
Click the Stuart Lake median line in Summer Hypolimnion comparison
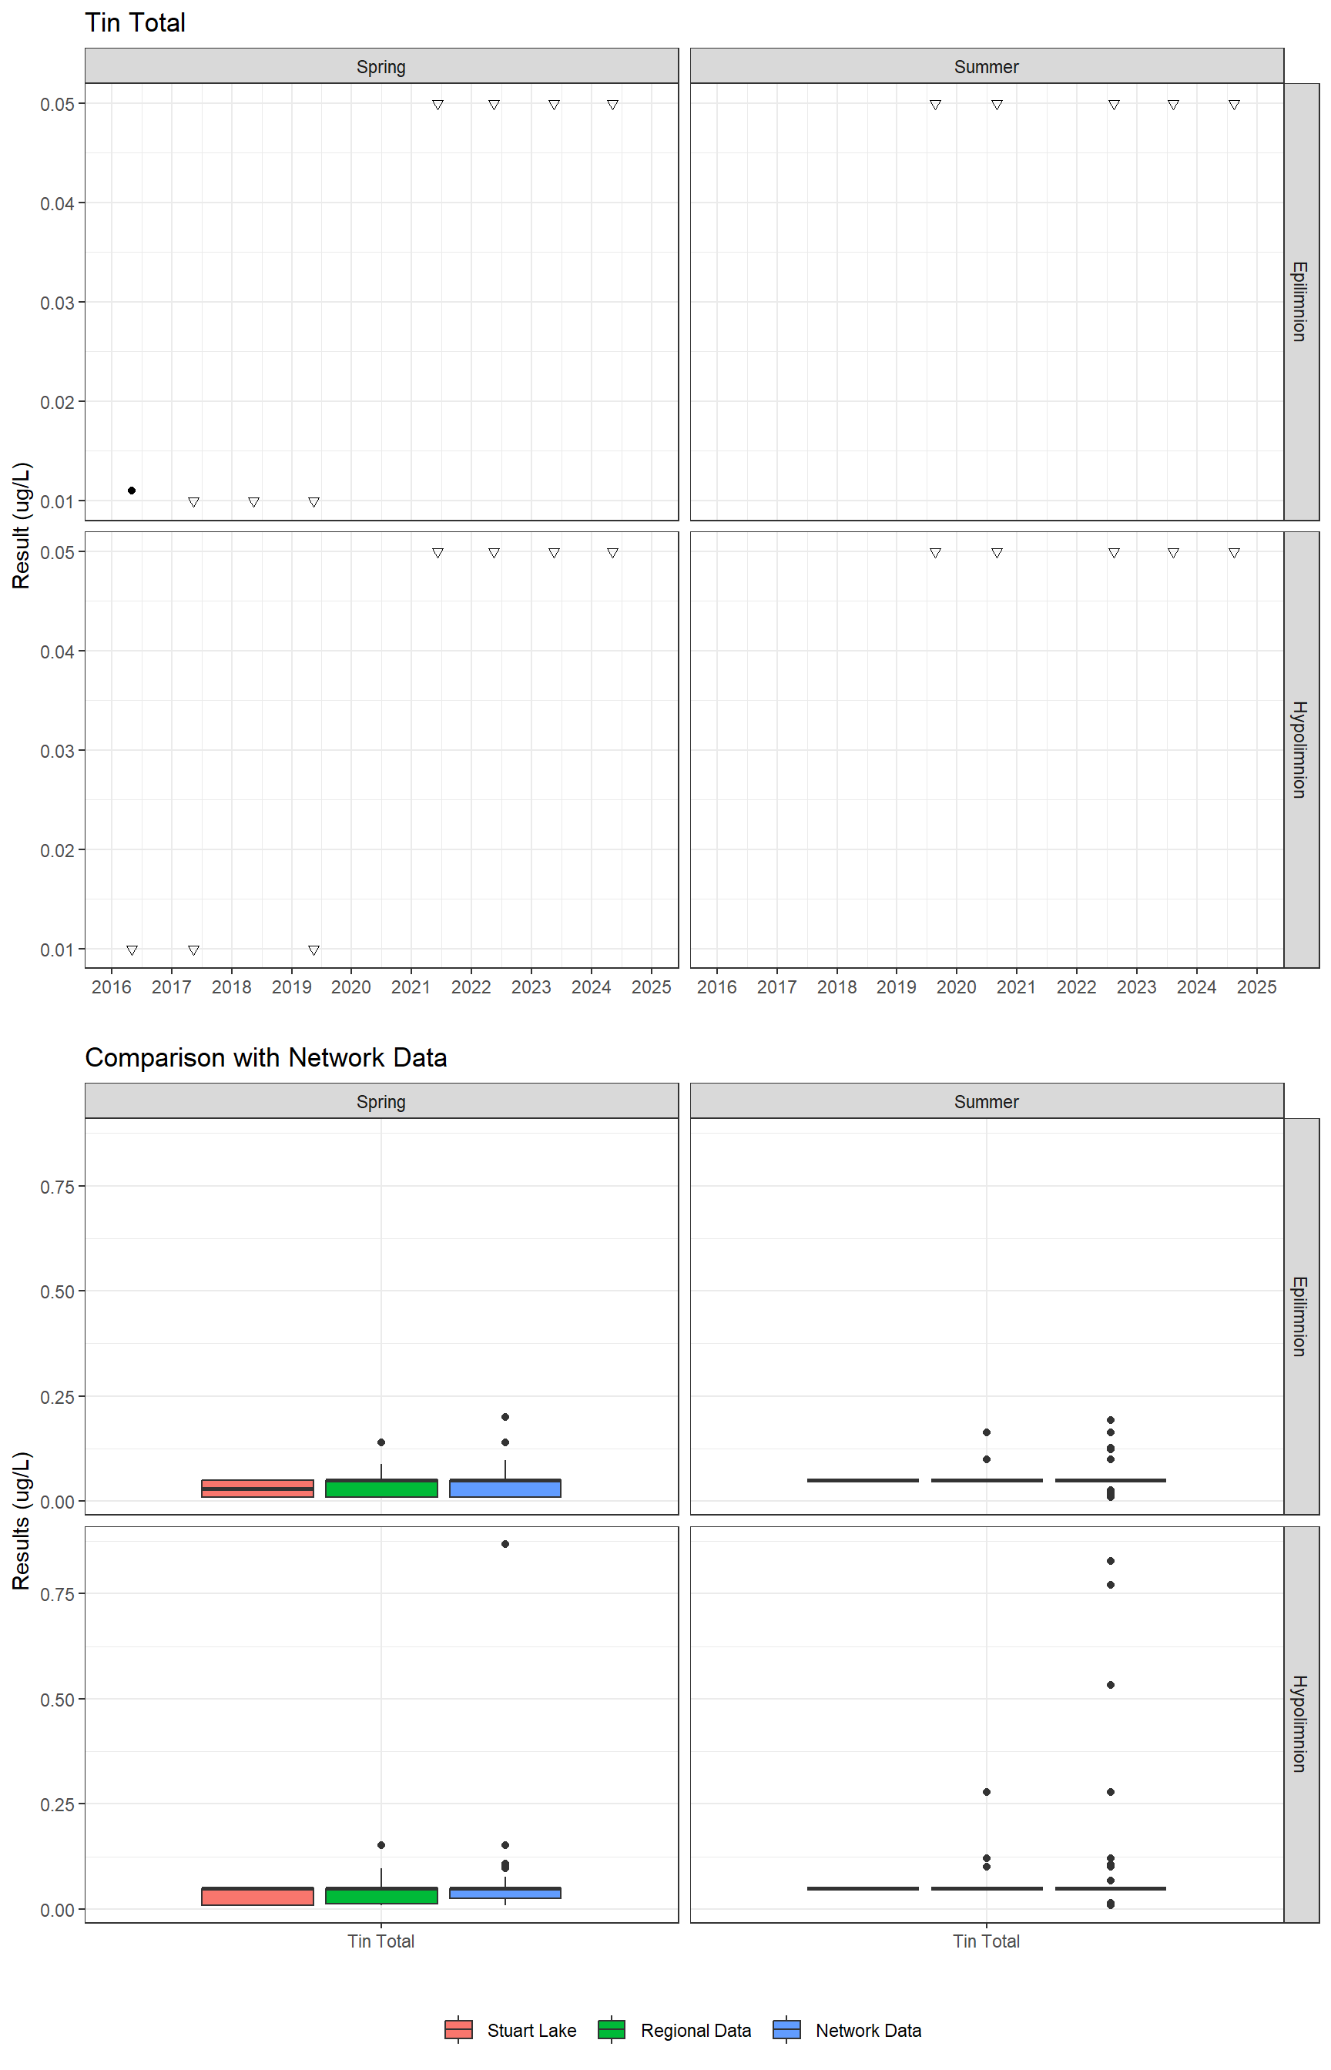[x=863, y=1887]
